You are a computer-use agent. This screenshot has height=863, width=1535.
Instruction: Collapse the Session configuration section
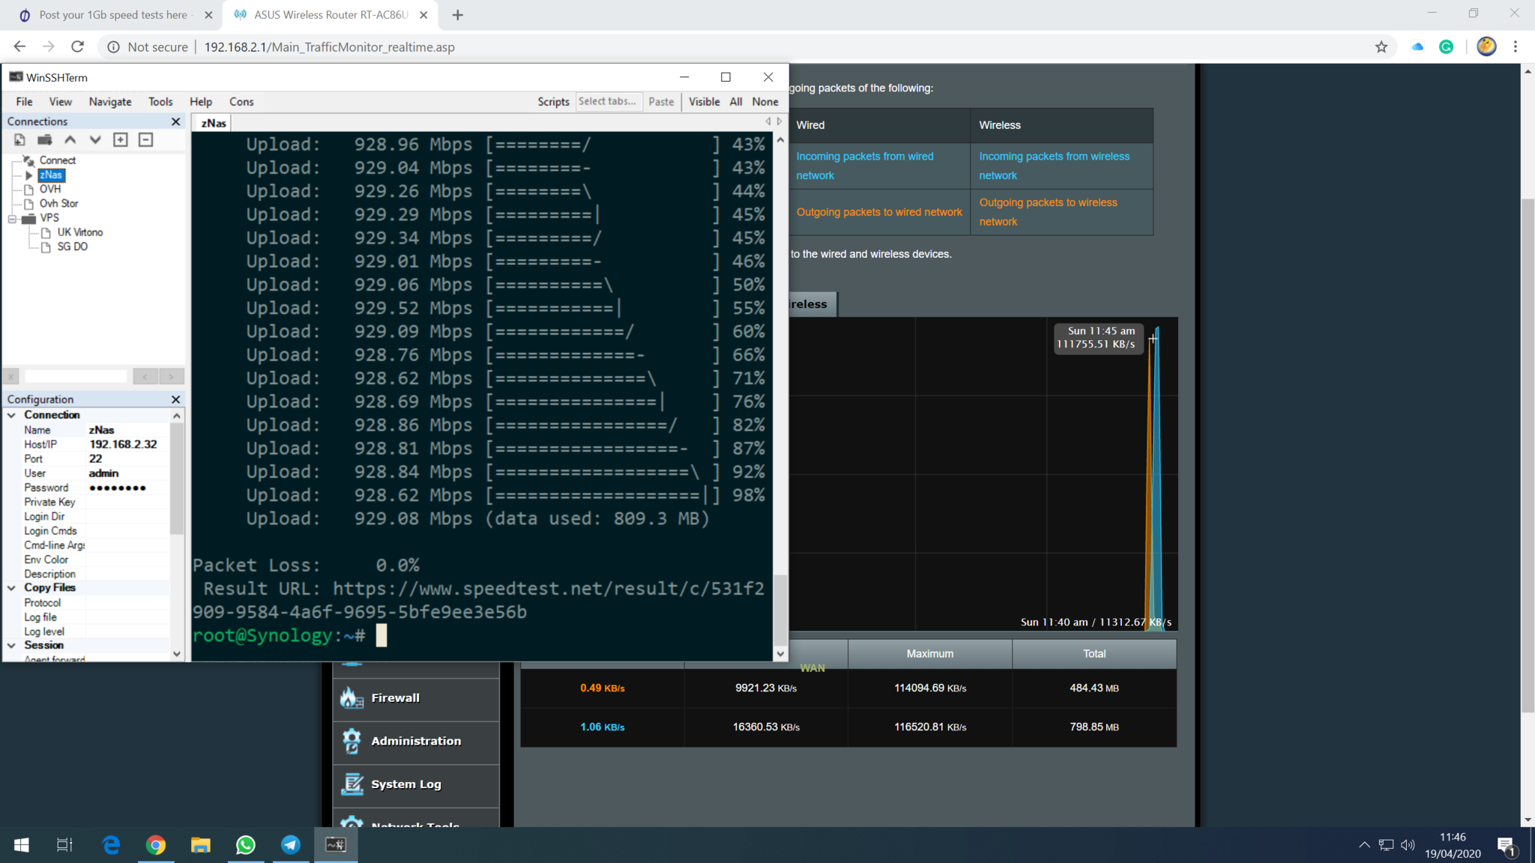11,645
